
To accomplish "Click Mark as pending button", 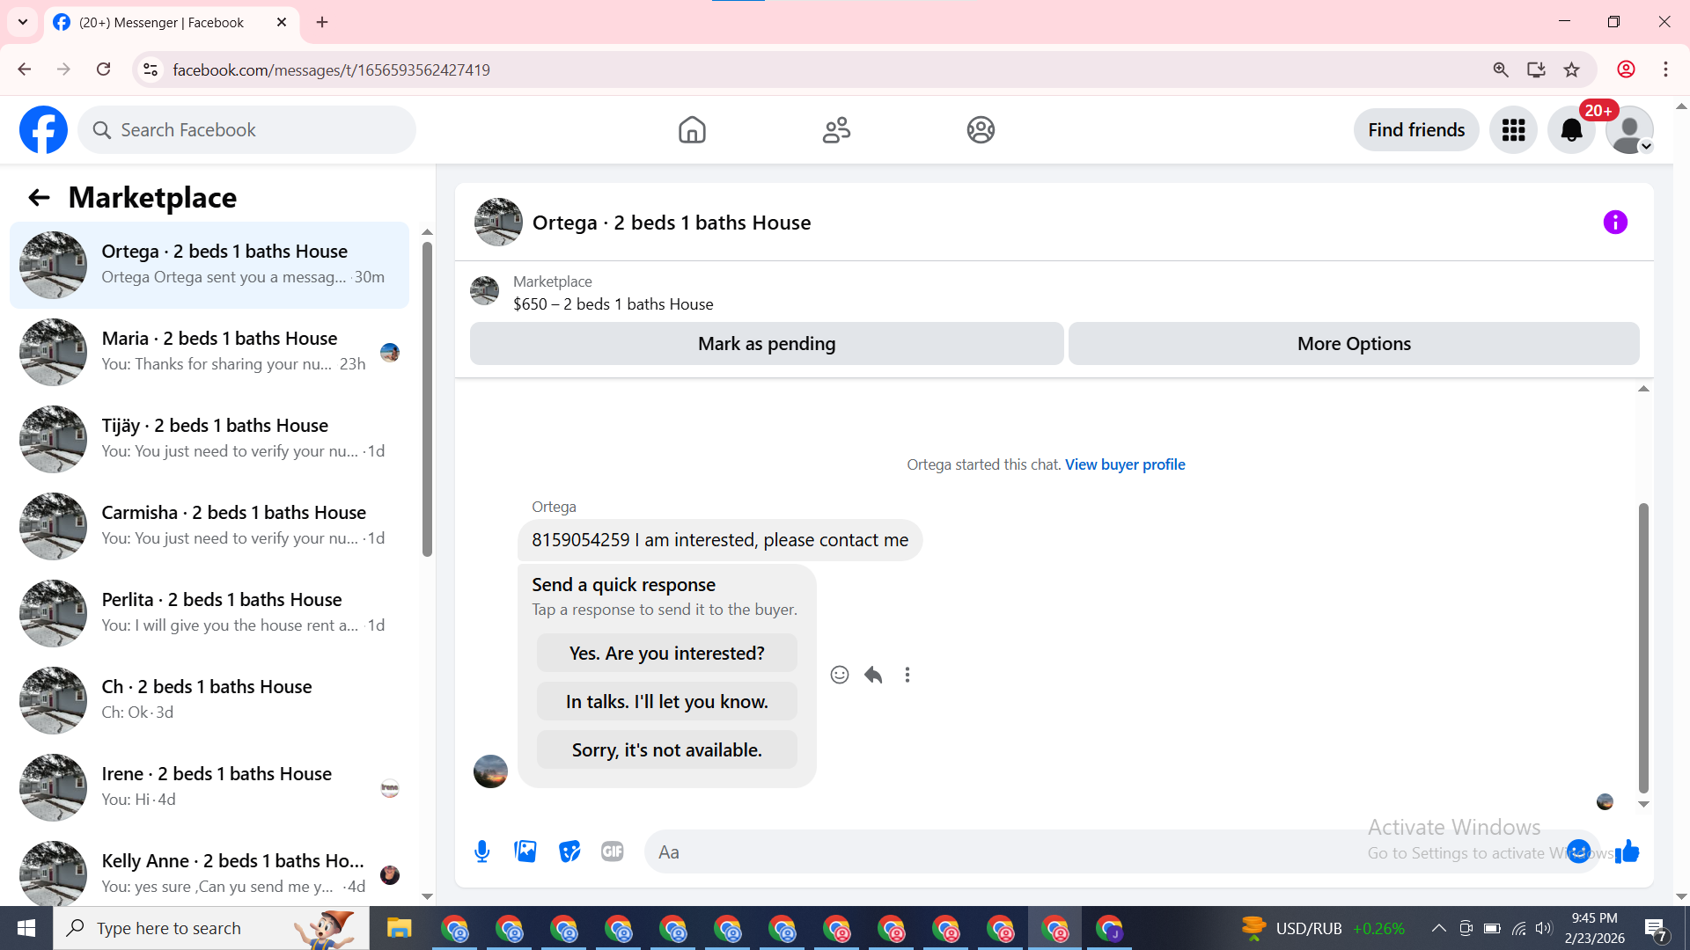I will pyautogui.click(x=766, y=344).
